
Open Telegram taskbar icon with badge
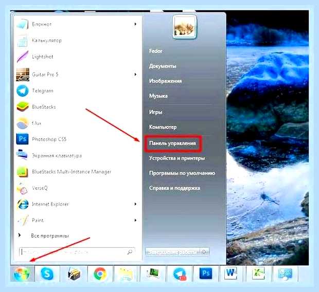pyautogui.click(x=180, y=274)
